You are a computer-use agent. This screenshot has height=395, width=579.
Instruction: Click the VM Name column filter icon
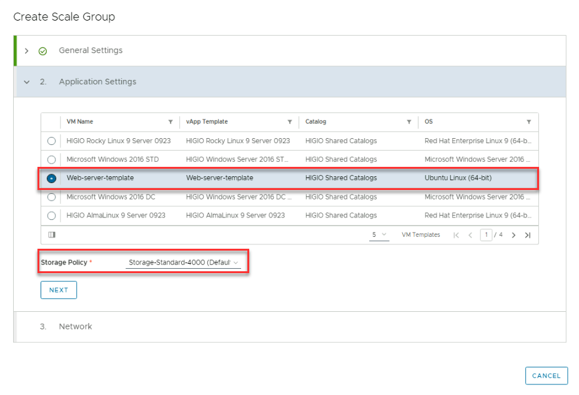coord(171,122)
